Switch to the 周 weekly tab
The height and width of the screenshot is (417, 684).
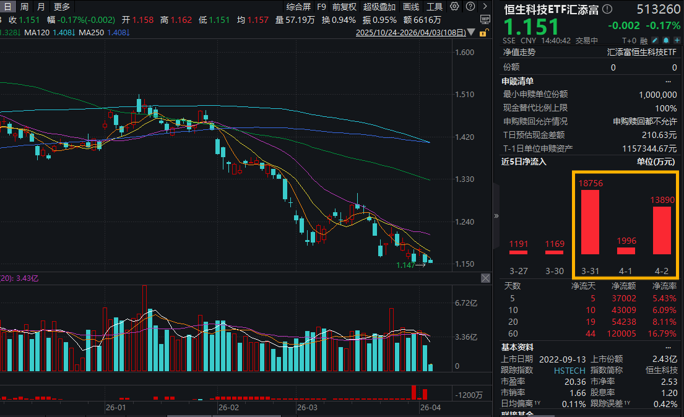click(23, 7)
